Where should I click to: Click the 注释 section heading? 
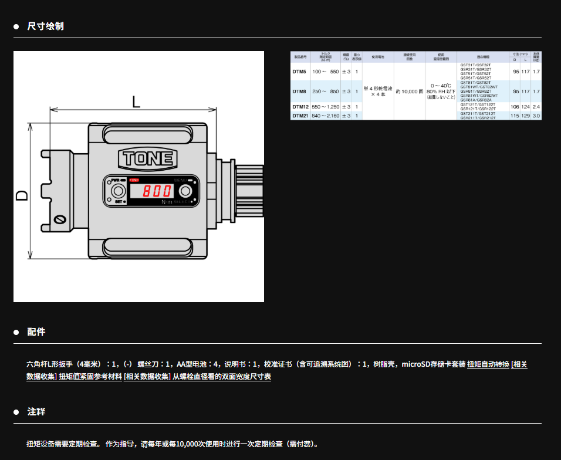coord(36,412)
